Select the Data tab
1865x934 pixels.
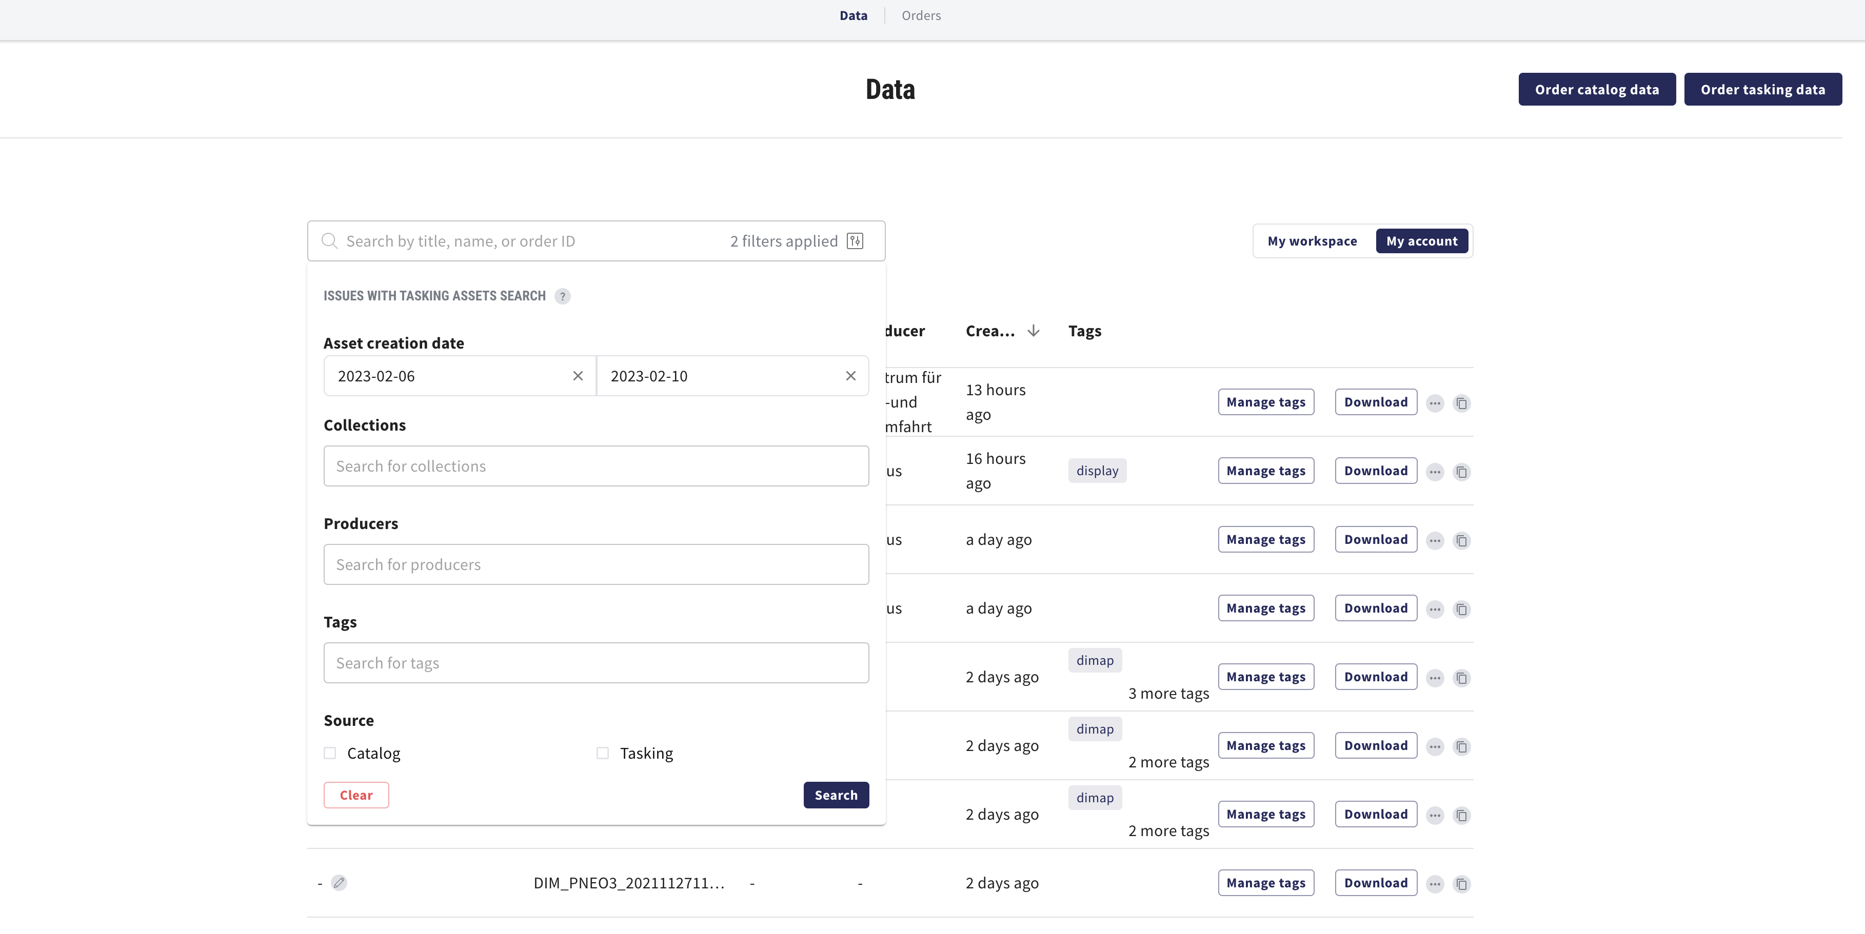pos(853,15)
